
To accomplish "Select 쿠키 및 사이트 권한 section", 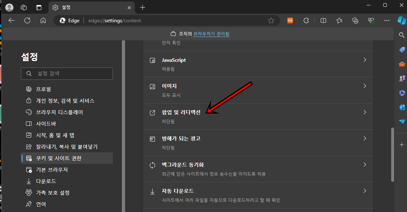I will (x=67, y=158).
